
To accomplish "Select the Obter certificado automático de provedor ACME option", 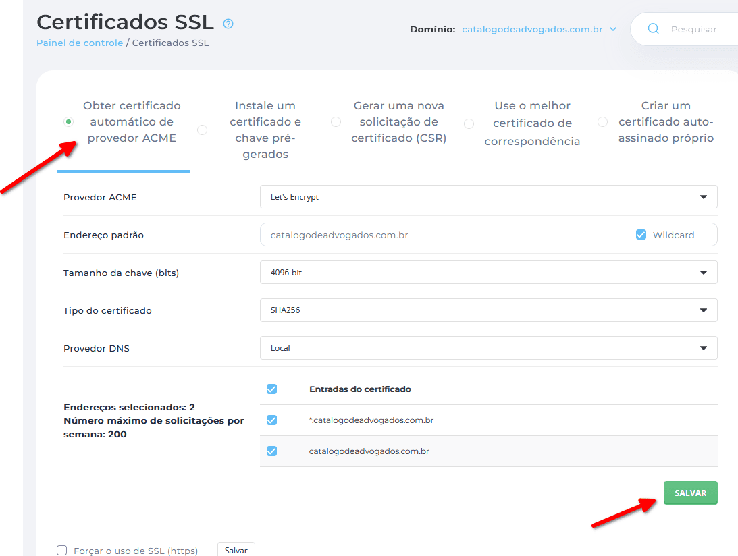I will [x=68, y=121].
